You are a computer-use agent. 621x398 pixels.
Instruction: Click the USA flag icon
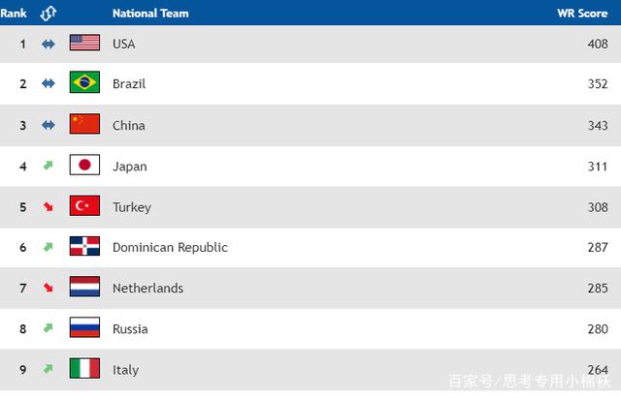click(84, 43)
